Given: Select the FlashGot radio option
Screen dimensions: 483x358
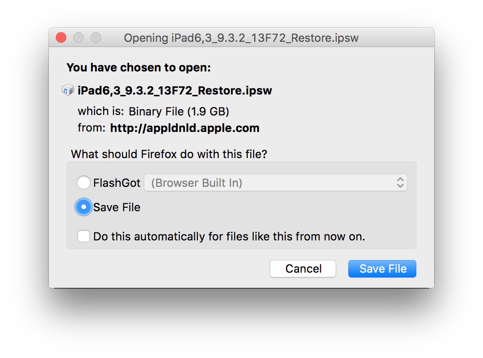Looking at the screenshot, I should coord(84,183).
